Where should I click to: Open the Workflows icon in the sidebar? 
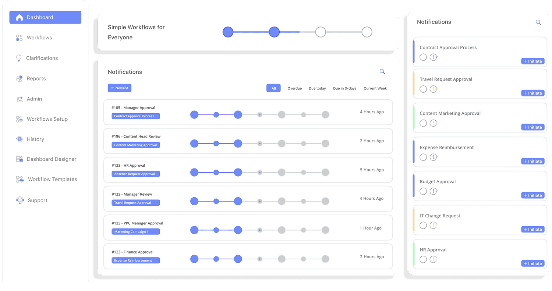pos(20,38)
